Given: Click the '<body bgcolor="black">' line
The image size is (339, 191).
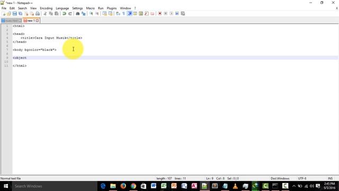Looking at the screenshot, I should click(34, 50).
